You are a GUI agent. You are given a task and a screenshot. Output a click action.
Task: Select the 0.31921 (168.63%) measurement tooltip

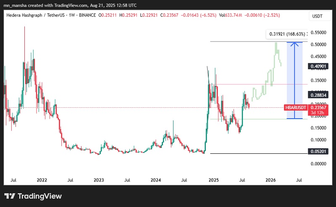pyautogui.click(x=286, y=34)
